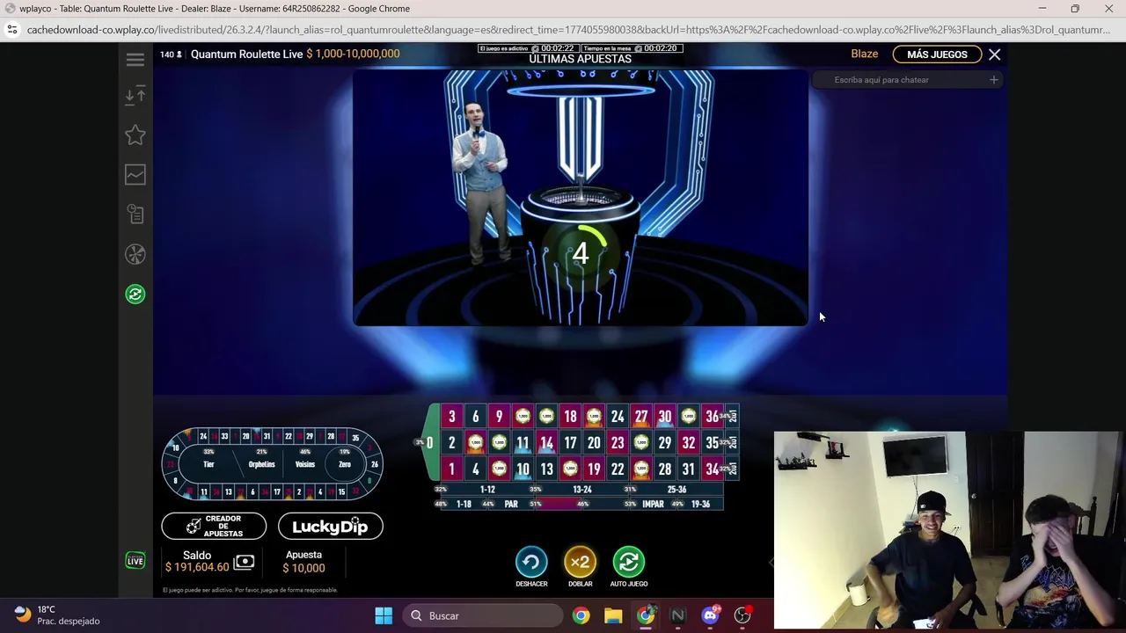Bet on the 13-24 dozen

[581, 490]
